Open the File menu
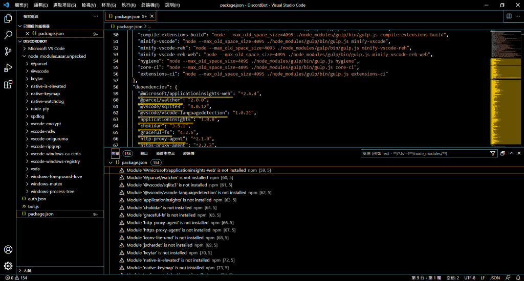This screenshot has height=281, width=524. pos(21,5)
